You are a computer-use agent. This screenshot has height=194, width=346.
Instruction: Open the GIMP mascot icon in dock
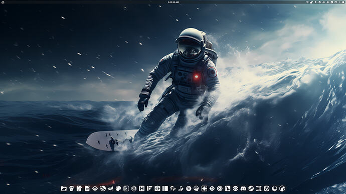click(x=110, y=188)
